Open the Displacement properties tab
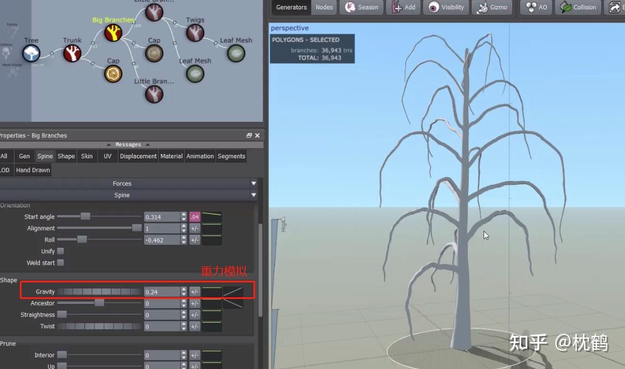 tap(139, 156)
